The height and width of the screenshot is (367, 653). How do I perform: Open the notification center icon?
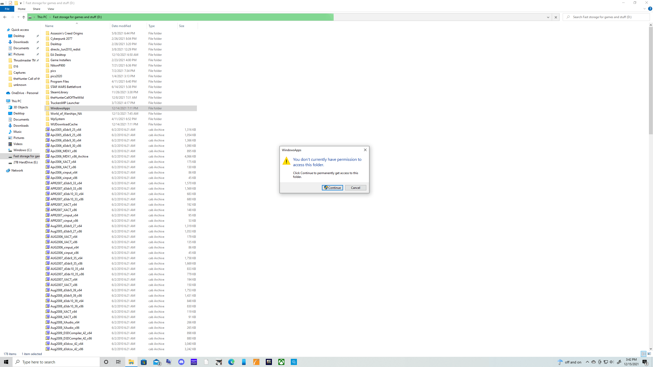pyautogui.click(x=645, y=362)
